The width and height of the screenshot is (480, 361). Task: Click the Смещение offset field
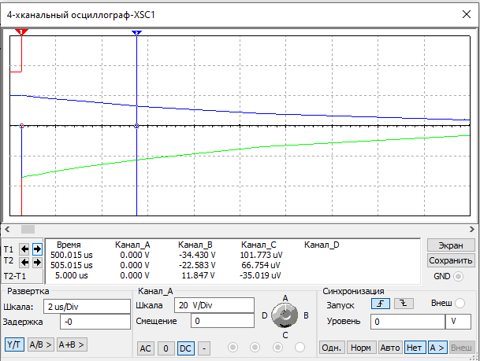coord(222,321)
